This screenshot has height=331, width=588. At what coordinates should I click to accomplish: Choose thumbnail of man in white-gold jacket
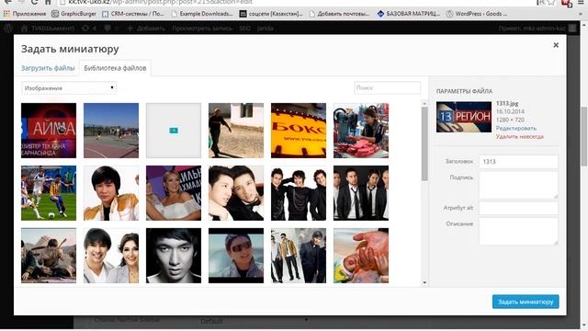tap(111, 193)
